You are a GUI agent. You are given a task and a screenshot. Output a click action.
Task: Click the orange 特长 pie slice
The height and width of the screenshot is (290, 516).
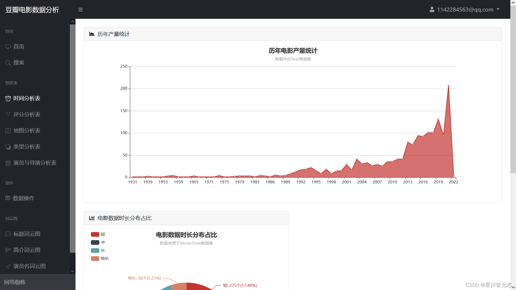tap(180, 287)
